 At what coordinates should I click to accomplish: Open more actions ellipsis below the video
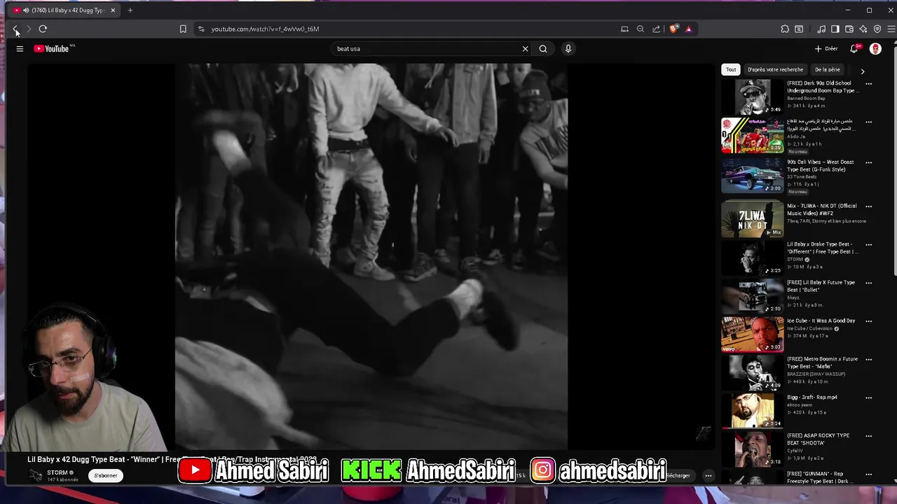point(708,476)
